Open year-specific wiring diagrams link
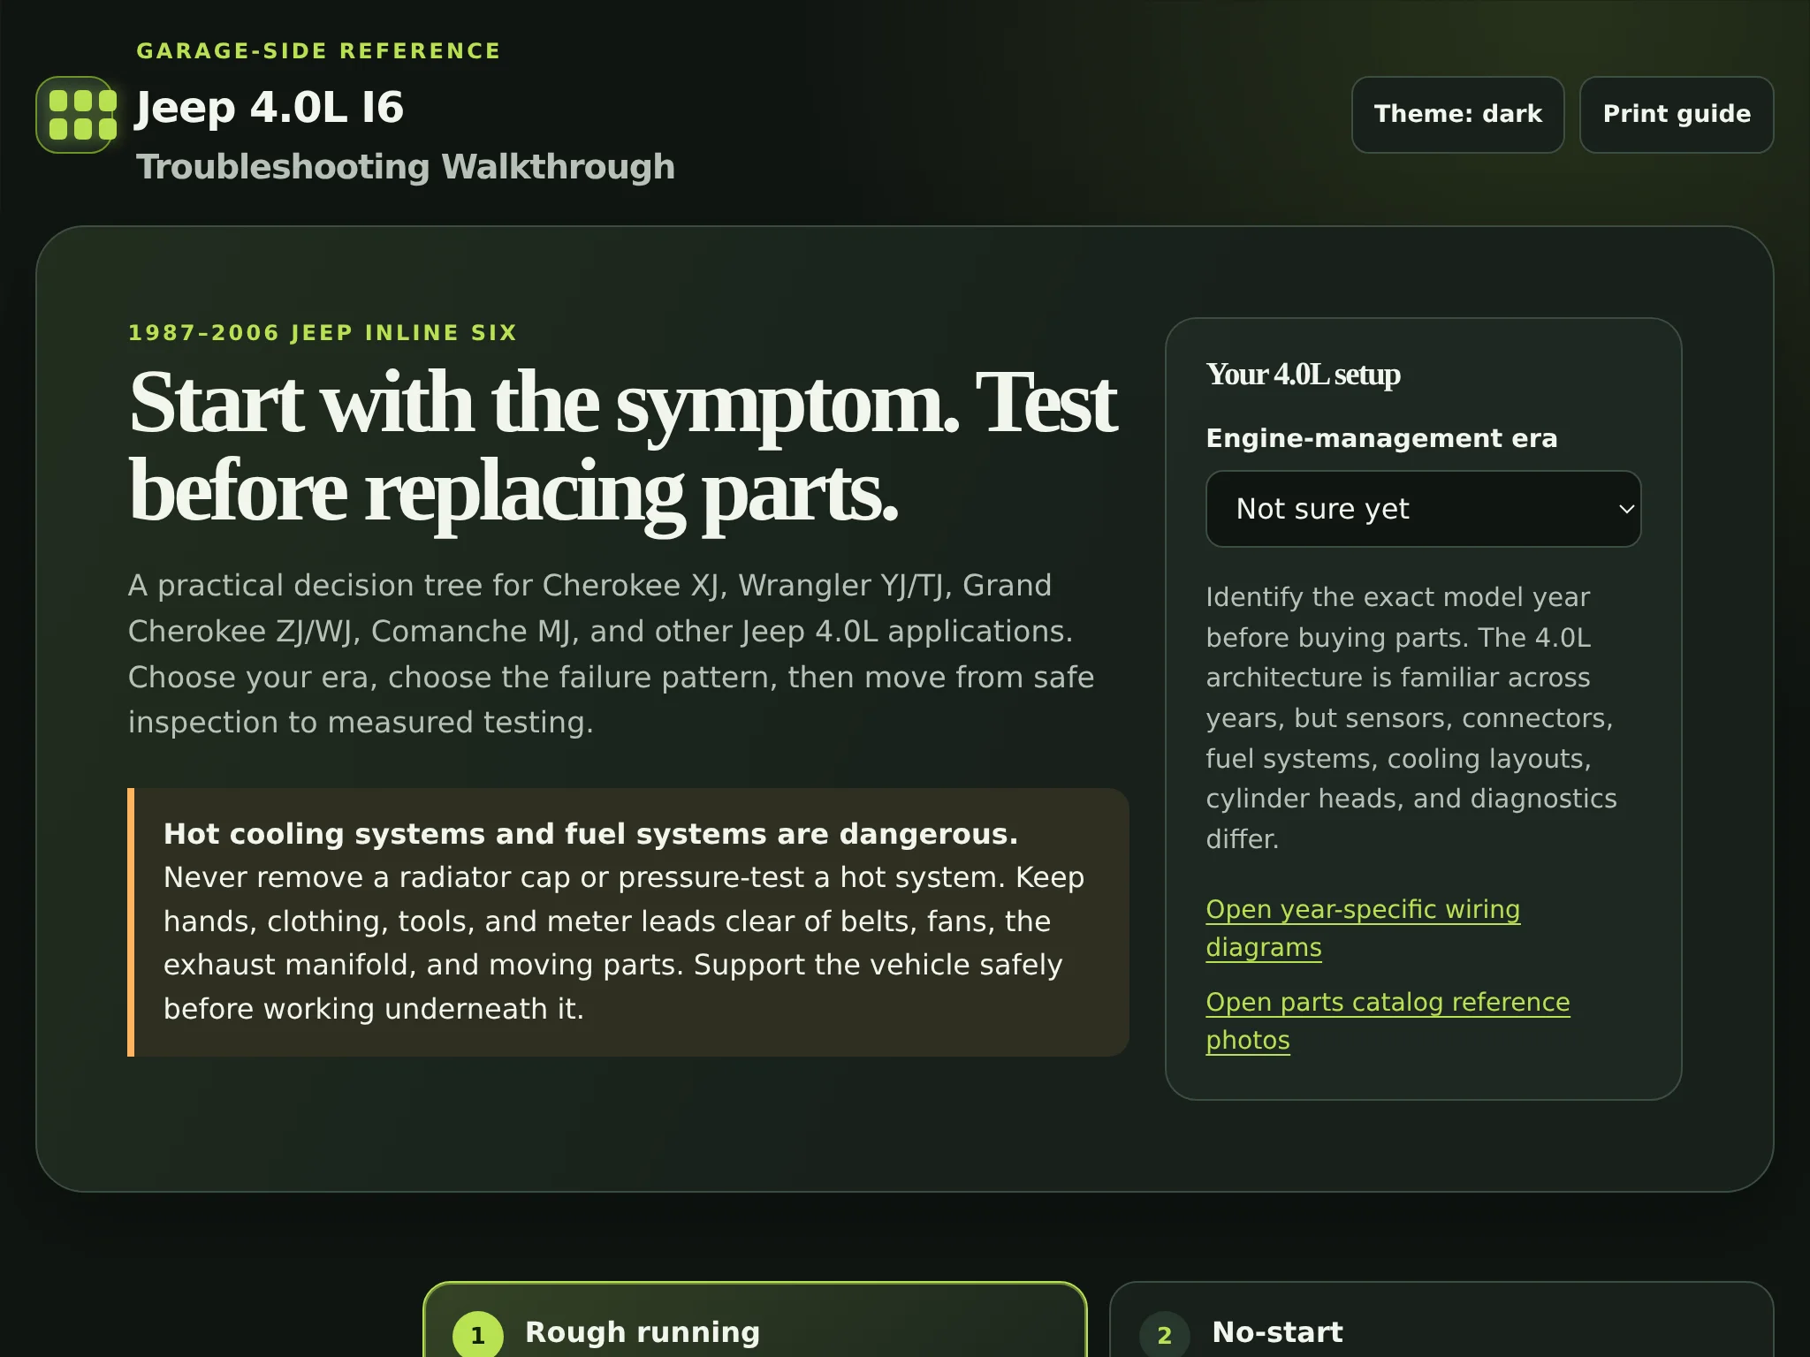1810x1357 pixels. coord(1363,928)
